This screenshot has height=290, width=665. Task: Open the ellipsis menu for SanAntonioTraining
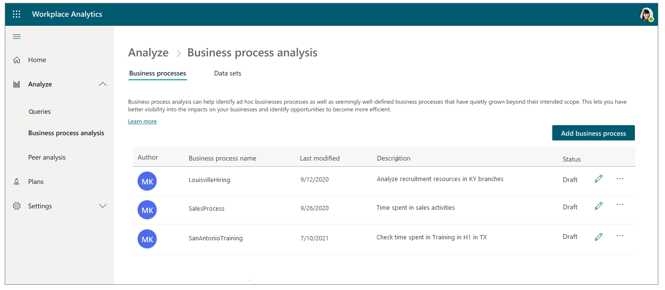click(620, 235)
